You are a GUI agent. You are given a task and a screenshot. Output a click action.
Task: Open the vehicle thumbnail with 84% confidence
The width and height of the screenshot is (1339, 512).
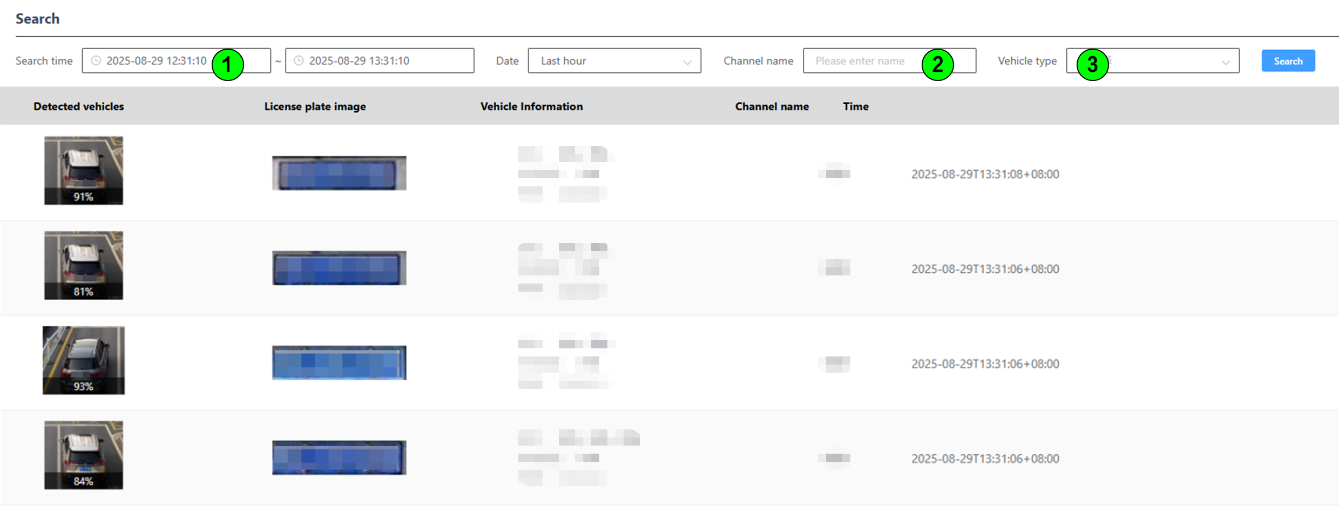point(84,455)
